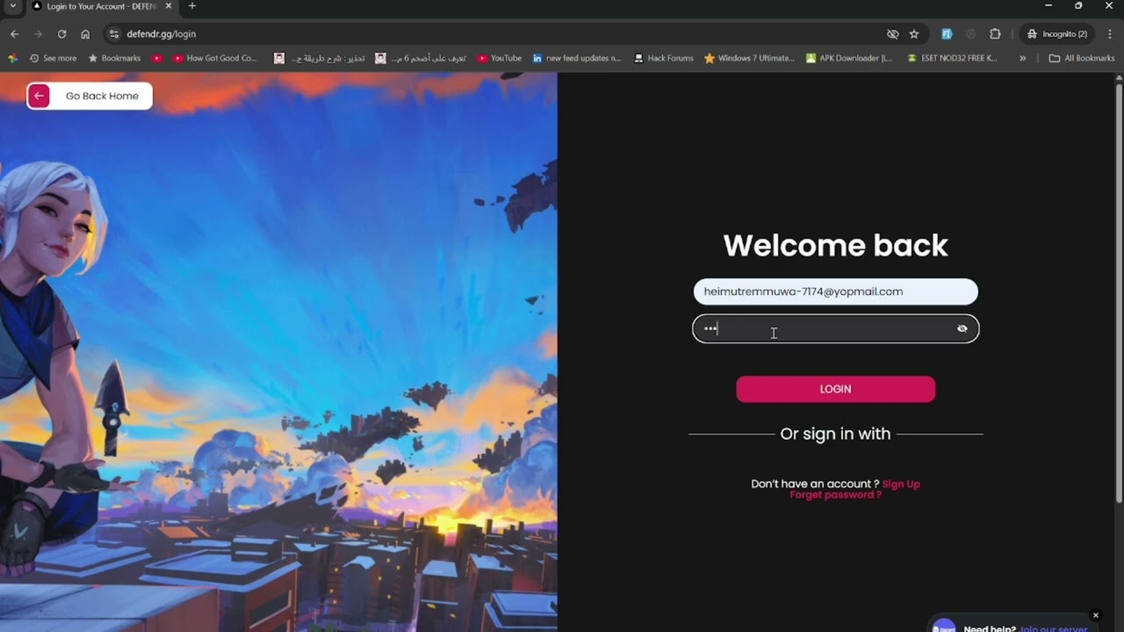This screenshot has height=632, width=1124.
Task: Click the Go Back Home button
Action: tap(90, 96)
